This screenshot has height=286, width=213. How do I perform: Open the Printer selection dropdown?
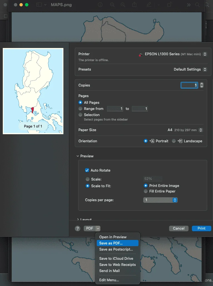pos(205,54)
